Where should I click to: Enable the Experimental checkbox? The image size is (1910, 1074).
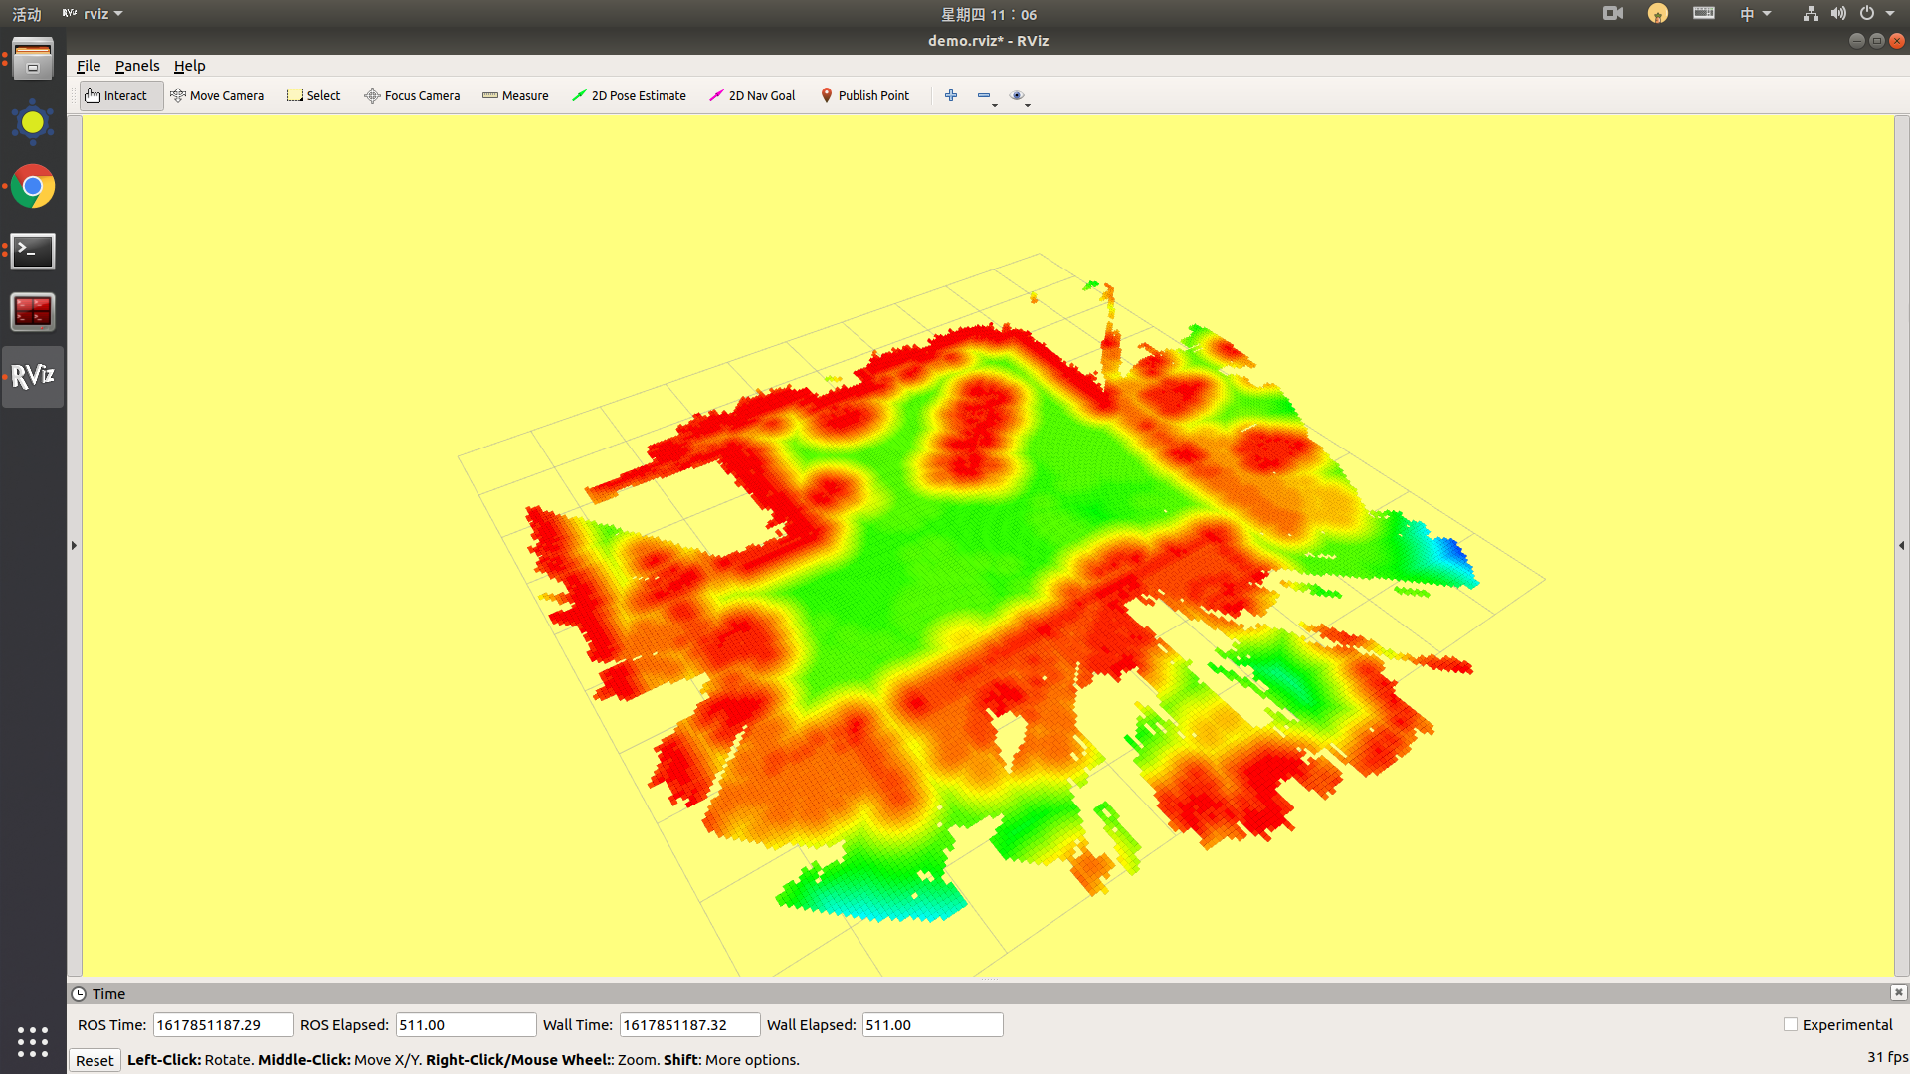pos(1791,1024)
